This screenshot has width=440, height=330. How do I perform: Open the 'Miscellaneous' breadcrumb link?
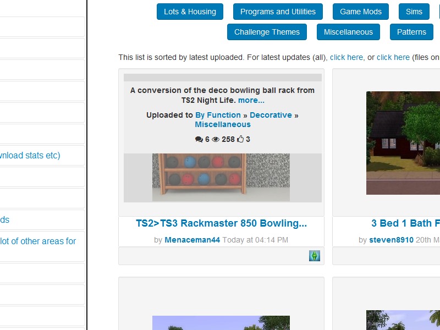pyautogui.click(x=222, y=124)
